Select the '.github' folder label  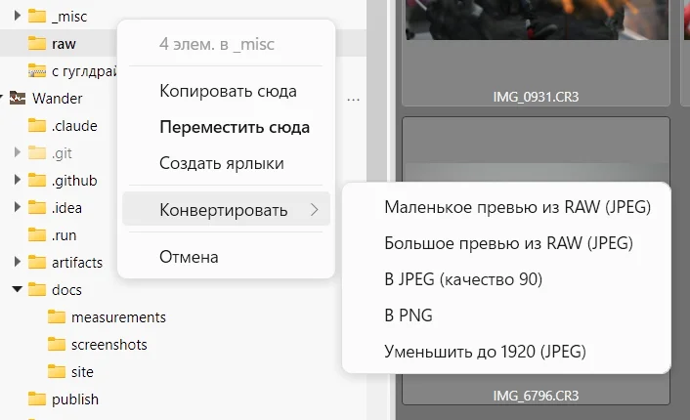pos(74,181)
